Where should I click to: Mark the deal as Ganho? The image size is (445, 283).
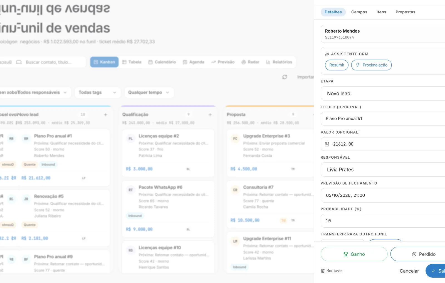[x=354, y=254]
